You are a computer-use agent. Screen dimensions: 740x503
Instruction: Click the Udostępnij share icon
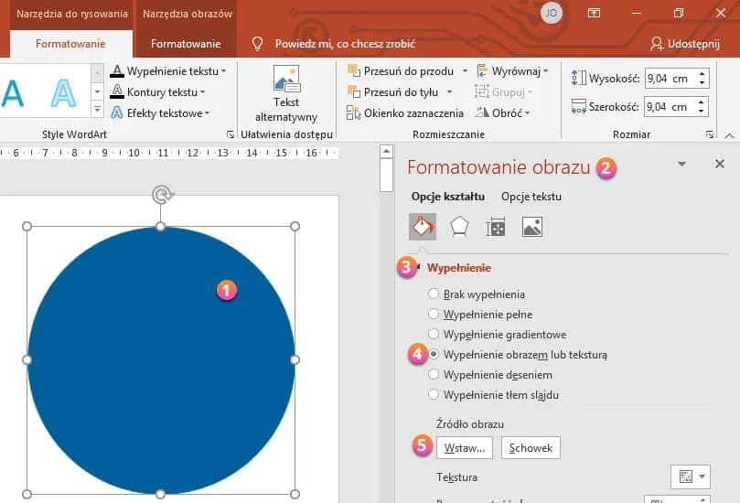pos(657,44)
